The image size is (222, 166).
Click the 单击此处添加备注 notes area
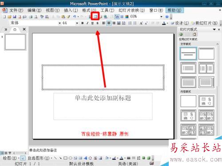pos(99,150)
